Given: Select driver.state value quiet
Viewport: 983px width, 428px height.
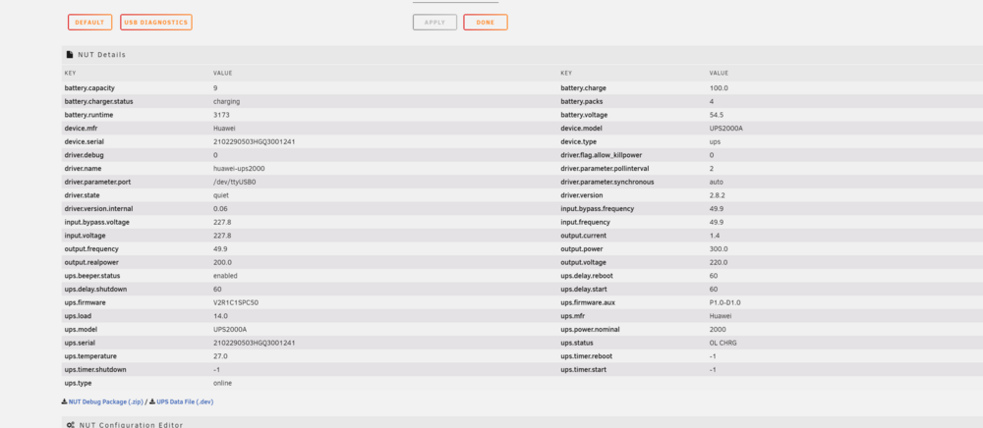Looking at the screenshot, I should (x=221, y=195).
